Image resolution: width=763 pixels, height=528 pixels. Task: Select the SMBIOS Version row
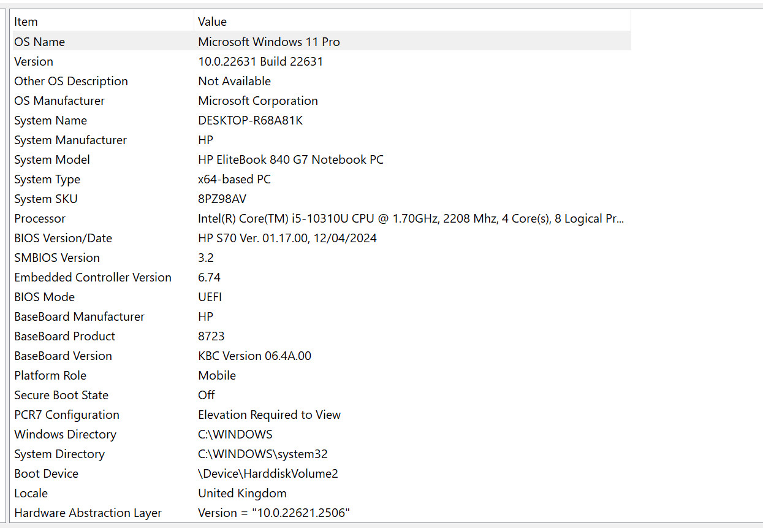(322, 258)
